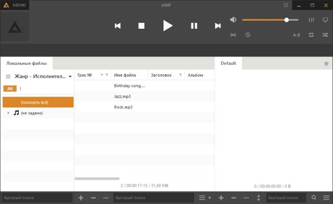The image size is (333, 204).
Task: Add files with the library plus icon
Action: pos(81,198)
